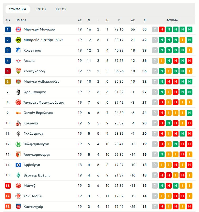Select the Bayer Leverkusen crest
This screenshot has width=199, height=212.
[x=18, y=82]
